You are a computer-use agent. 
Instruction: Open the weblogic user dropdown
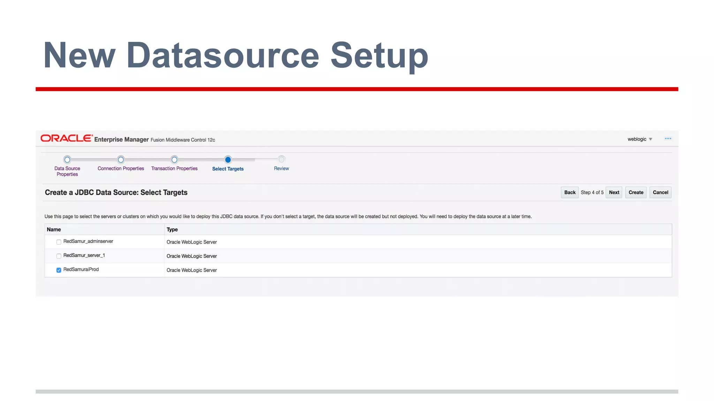(640, 139)
